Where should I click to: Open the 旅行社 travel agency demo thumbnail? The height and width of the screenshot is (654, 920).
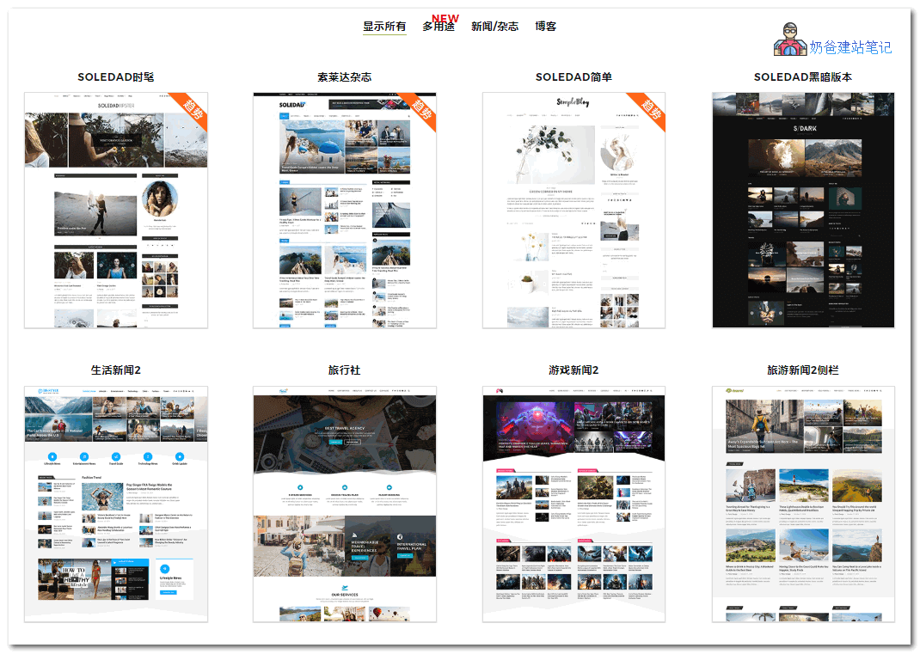[344, 504]
